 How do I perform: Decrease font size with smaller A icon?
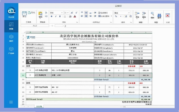coord(76,13)
